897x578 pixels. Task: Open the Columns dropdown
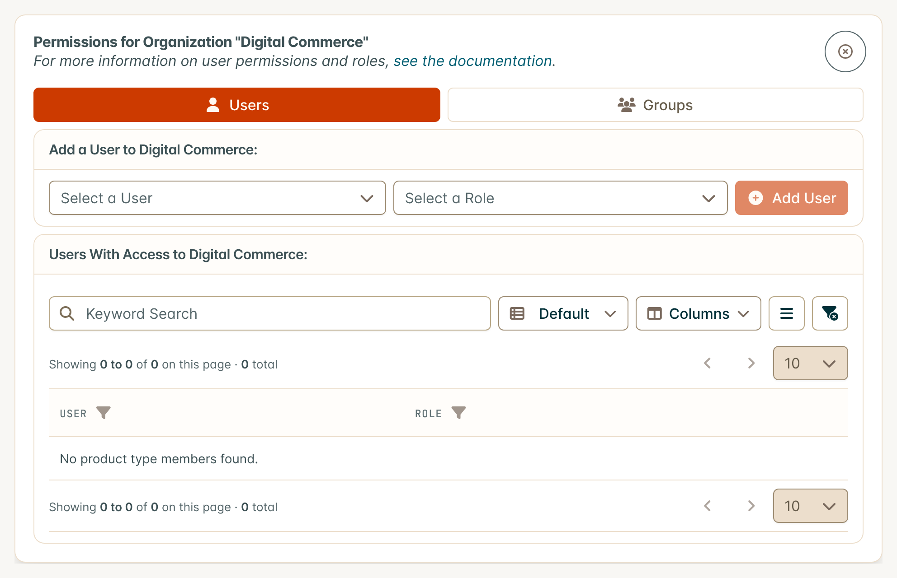tap(698, 313)
